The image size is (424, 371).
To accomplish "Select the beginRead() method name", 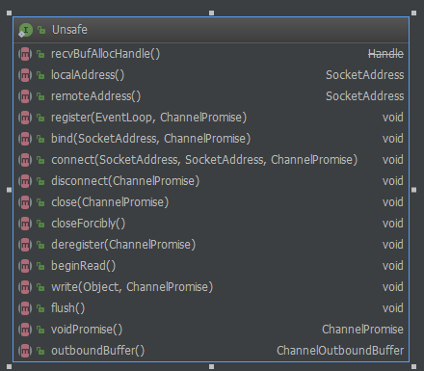I will 84,266.
